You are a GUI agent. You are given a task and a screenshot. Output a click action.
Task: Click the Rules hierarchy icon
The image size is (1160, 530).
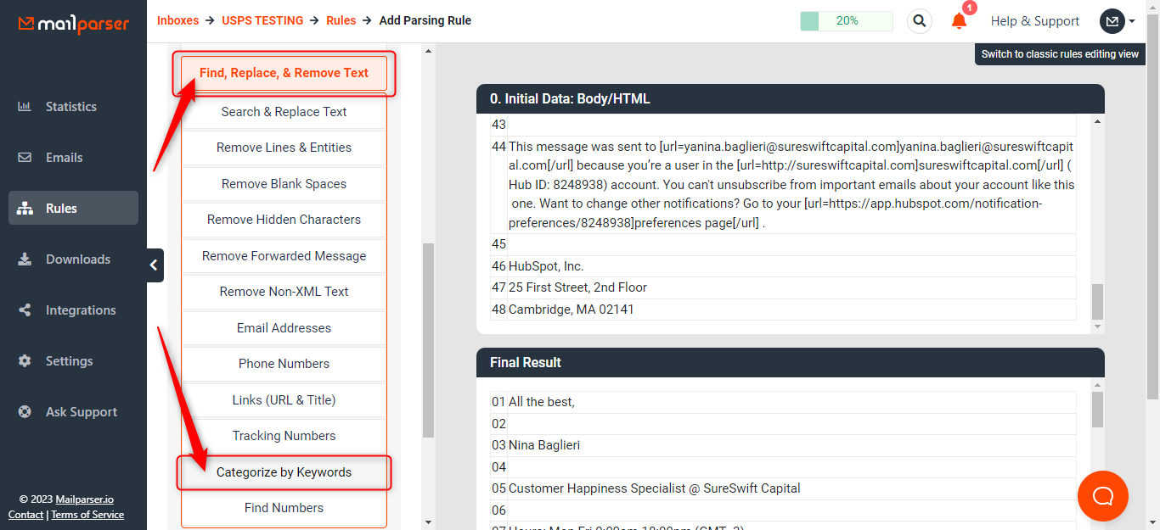point(25,209)
